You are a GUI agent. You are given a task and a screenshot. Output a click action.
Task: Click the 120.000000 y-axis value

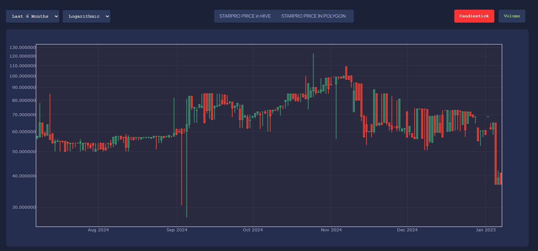point(22,56)
